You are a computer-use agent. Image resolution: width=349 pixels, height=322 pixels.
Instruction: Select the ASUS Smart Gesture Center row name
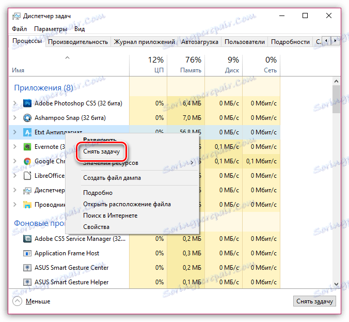click(71, 268)
